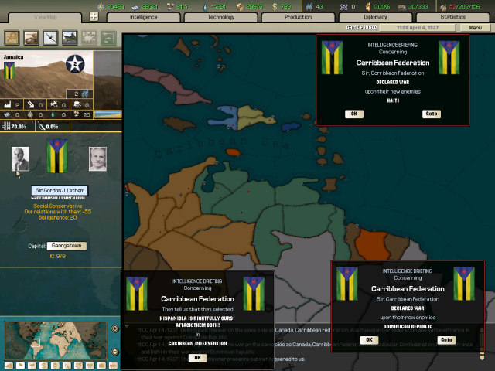Click the Jamaica victory points star badge
The width and height of the screenshot is (495, 371).
(75, 63)
